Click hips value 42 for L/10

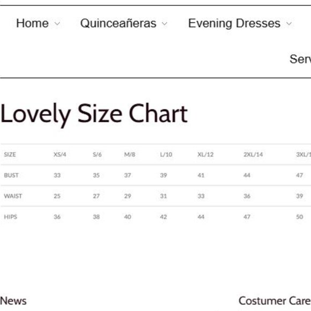coord(164,217)
